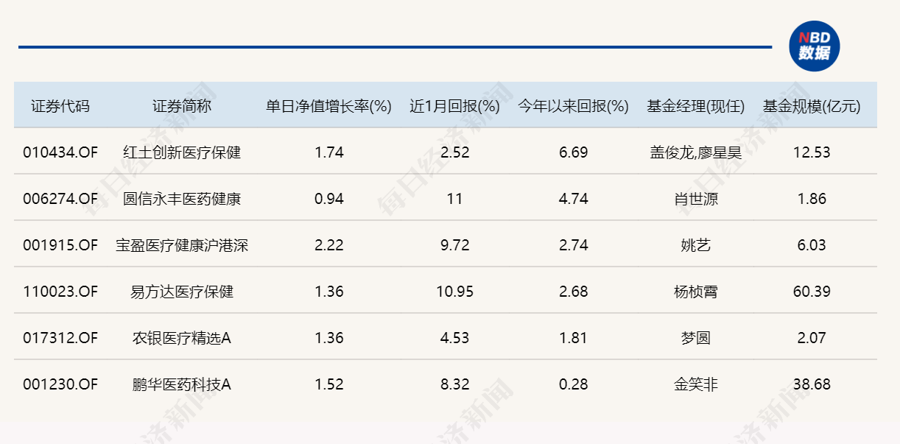Click fund name 红土创新医疗保健
The height and width of the screenshot is (444, 900).
[x=182, y=152]
